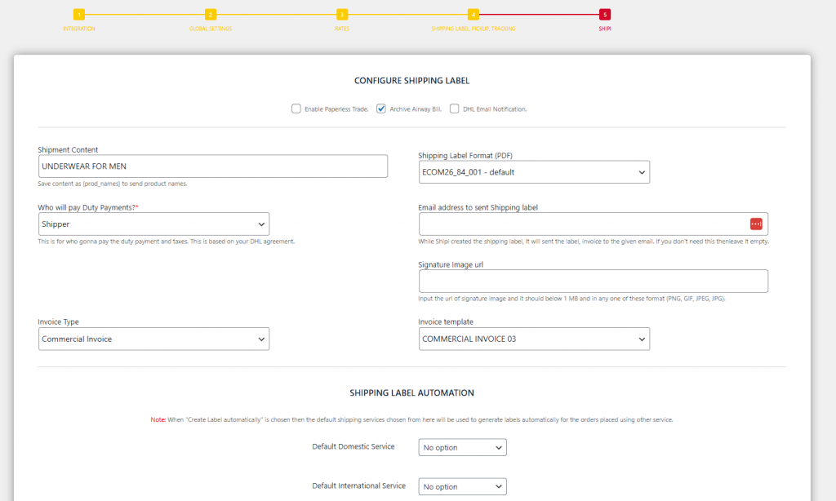The width and height of the screenshot is (836, 501).
Task: Click the Rates step label
Action: click(342, 29)
